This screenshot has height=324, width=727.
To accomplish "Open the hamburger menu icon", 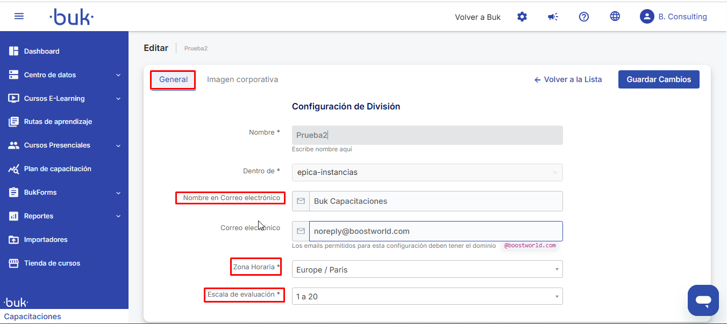I will [x=19, y=16].
